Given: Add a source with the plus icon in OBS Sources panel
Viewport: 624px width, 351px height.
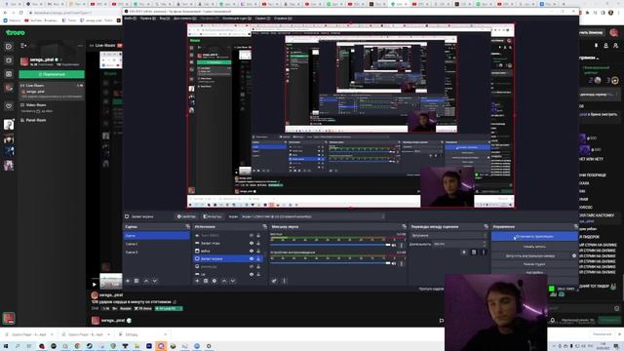Looking at the screenshot, I should coord(197,281).
